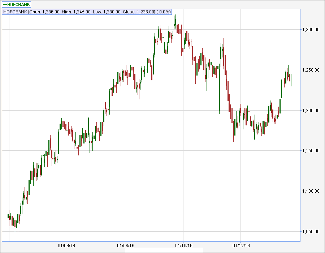The image size is (325, 253).
Task: Select the 01/12/16 date axis label
Action: [241, 246]
